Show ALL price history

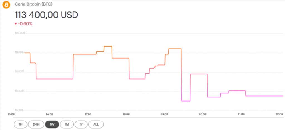click(x=96, y=124)
